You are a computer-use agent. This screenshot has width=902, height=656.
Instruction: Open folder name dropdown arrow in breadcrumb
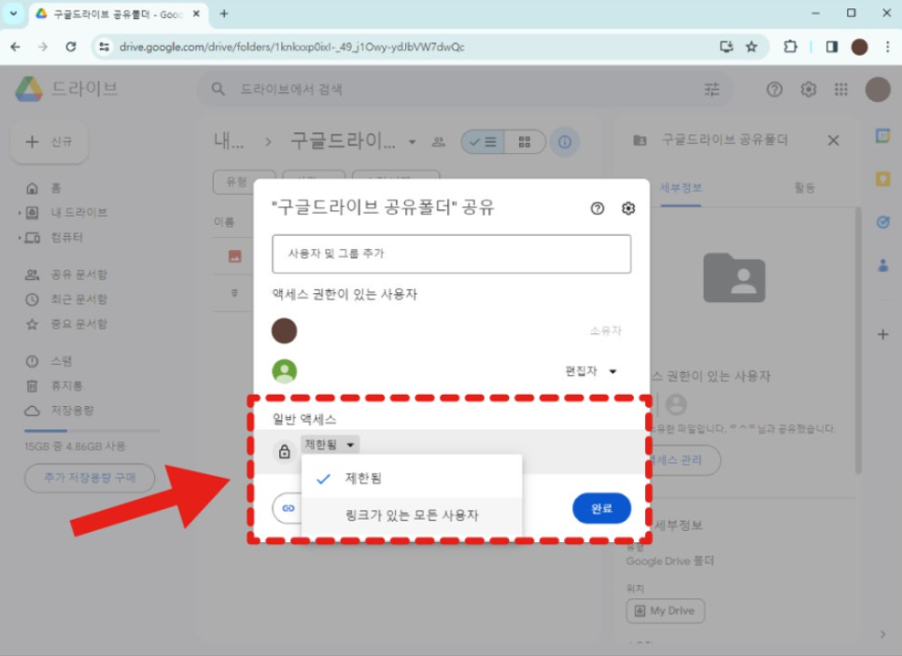click(x=412, y=142)
